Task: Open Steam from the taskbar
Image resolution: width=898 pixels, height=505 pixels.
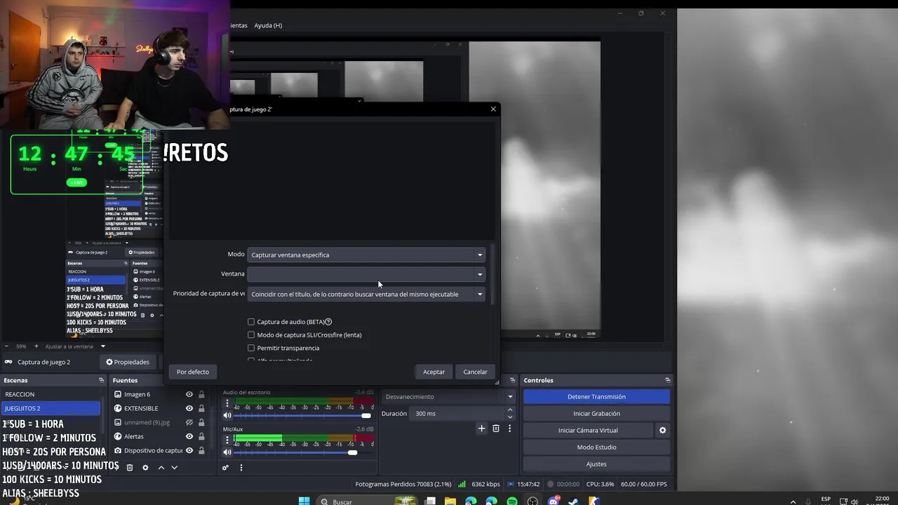Action: pos(573,501)
